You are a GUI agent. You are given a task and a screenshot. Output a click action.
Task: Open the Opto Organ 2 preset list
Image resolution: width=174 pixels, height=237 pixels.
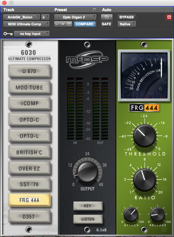[75, 17]
